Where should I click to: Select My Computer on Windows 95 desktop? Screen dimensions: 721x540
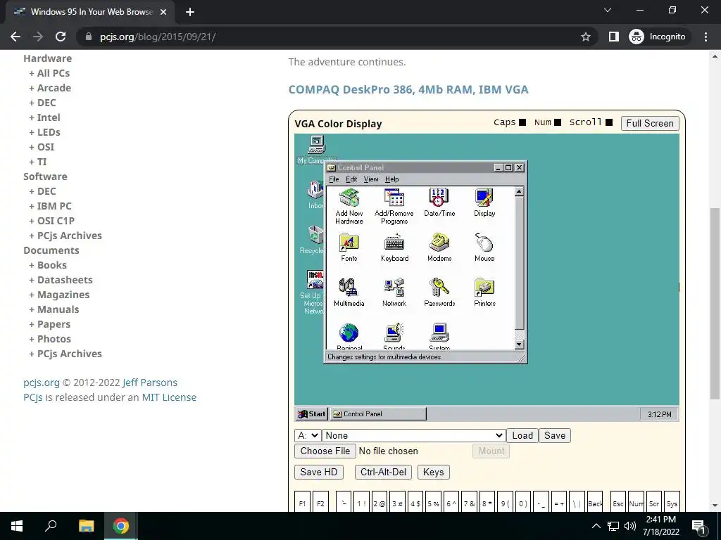pos(316,145)
